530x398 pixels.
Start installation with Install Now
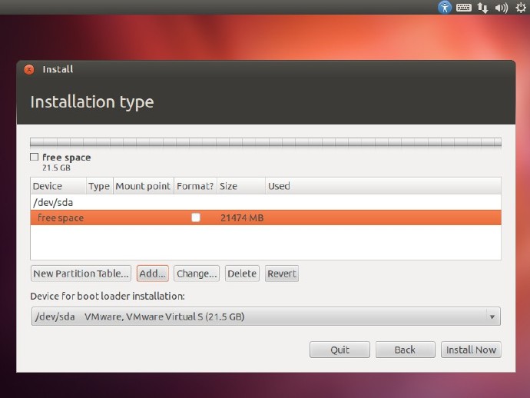pos(471,350)
